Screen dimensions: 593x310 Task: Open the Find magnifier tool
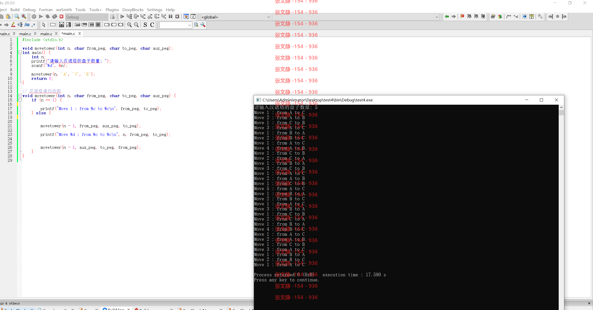coord(17,17)
